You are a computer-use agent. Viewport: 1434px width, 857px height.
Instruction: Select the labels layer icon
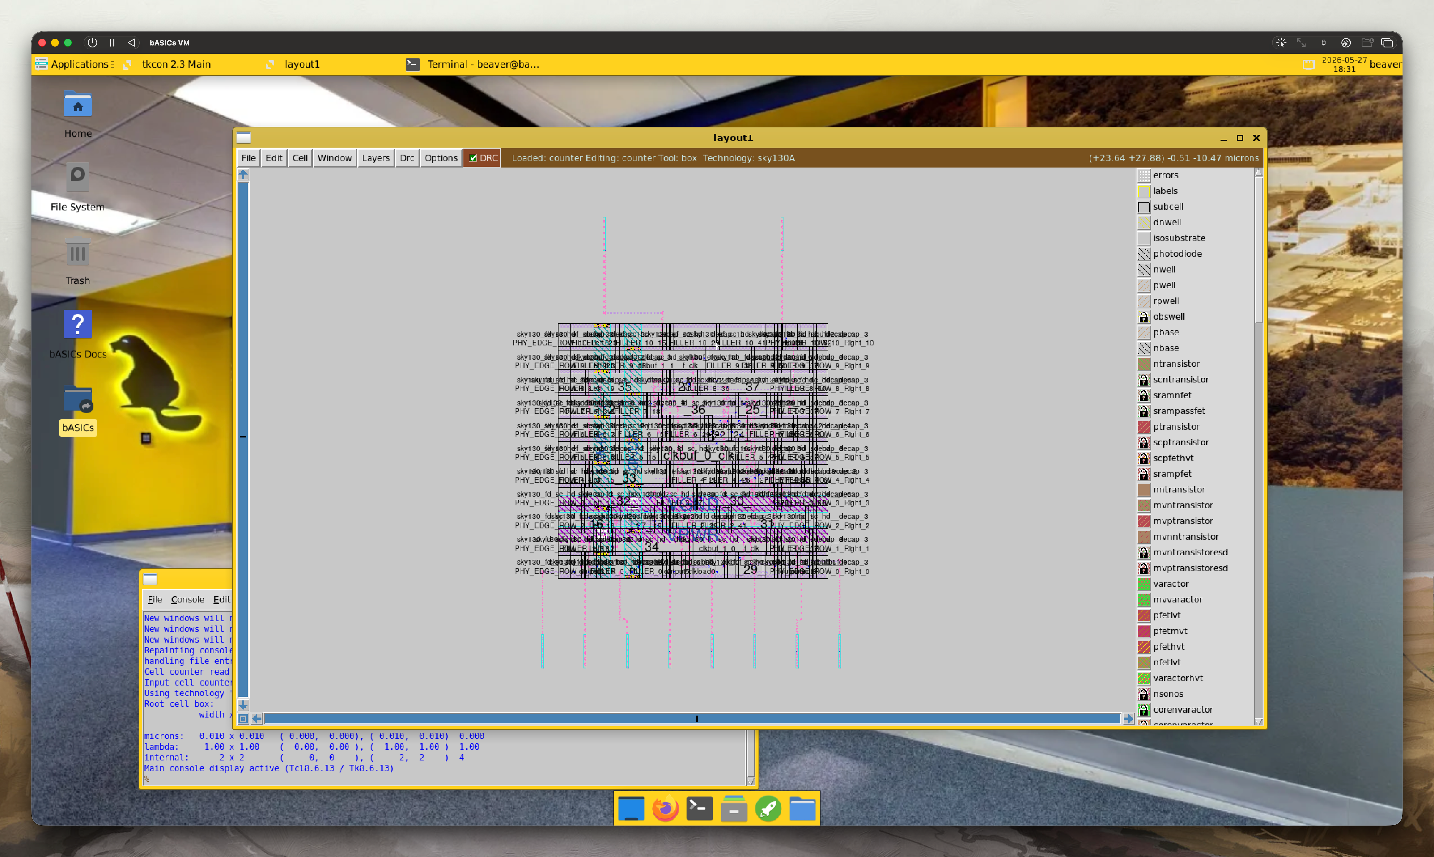(1144, 191)
